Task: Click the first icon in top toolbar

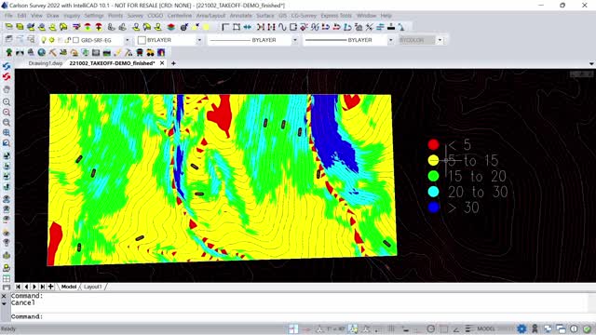Action: (x=9, y=27)
